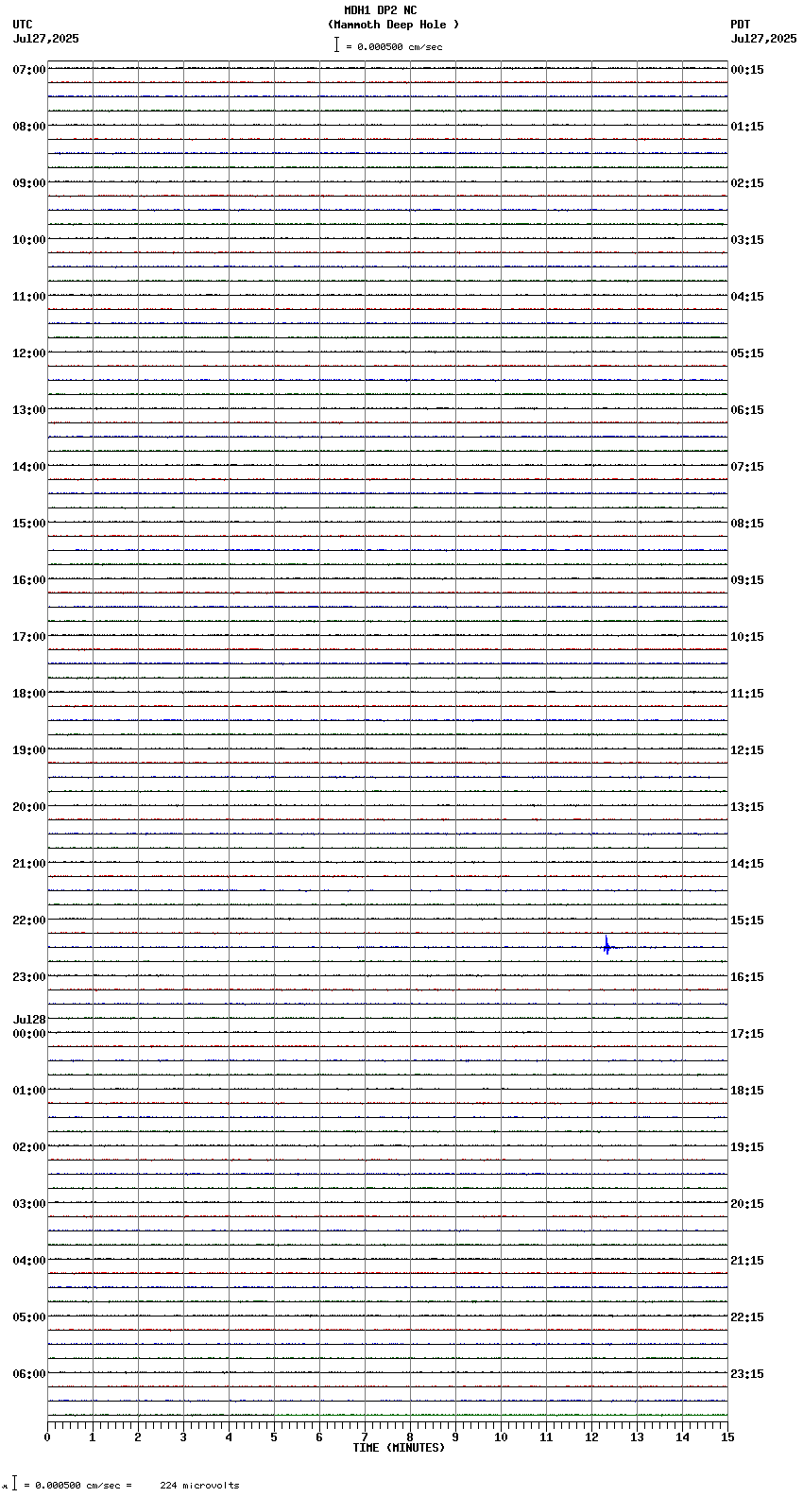803x1497 pixels.
Task: Click the 15:00 UTC row label
Action: (29, 524)
